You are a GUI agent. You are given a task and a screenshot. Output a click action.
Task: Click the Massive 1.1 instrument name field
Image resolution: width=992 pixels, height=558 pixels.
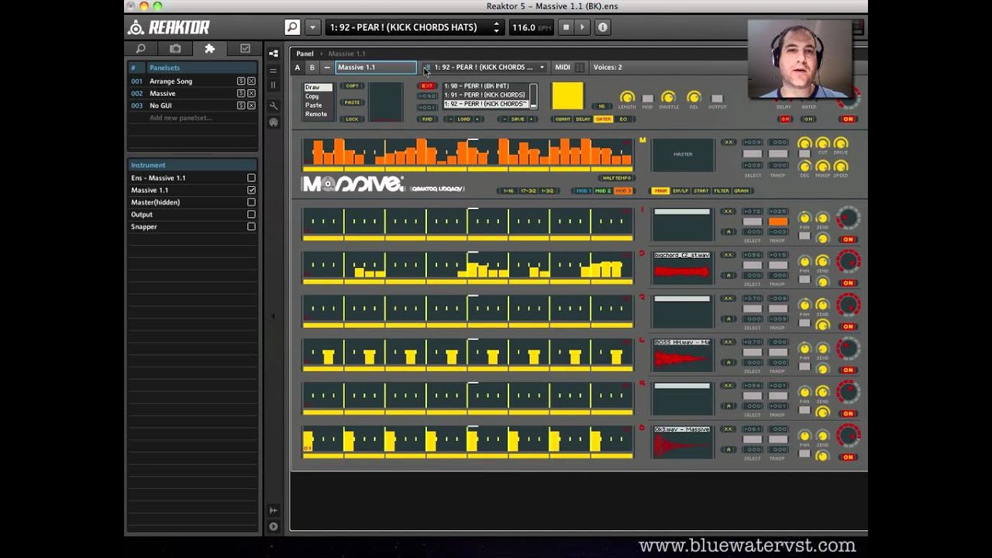375,67
